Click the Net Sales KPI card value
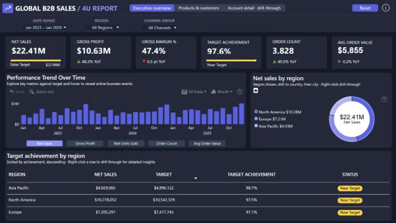 [x=28, y=51]
